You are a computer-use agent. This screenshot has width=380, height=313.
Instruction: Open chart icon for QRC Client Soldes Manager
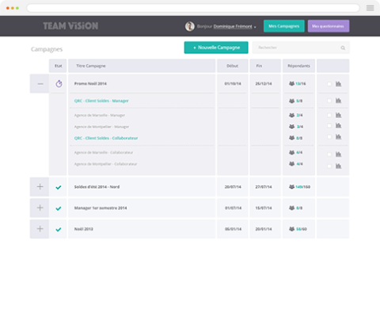pos(338,101)
